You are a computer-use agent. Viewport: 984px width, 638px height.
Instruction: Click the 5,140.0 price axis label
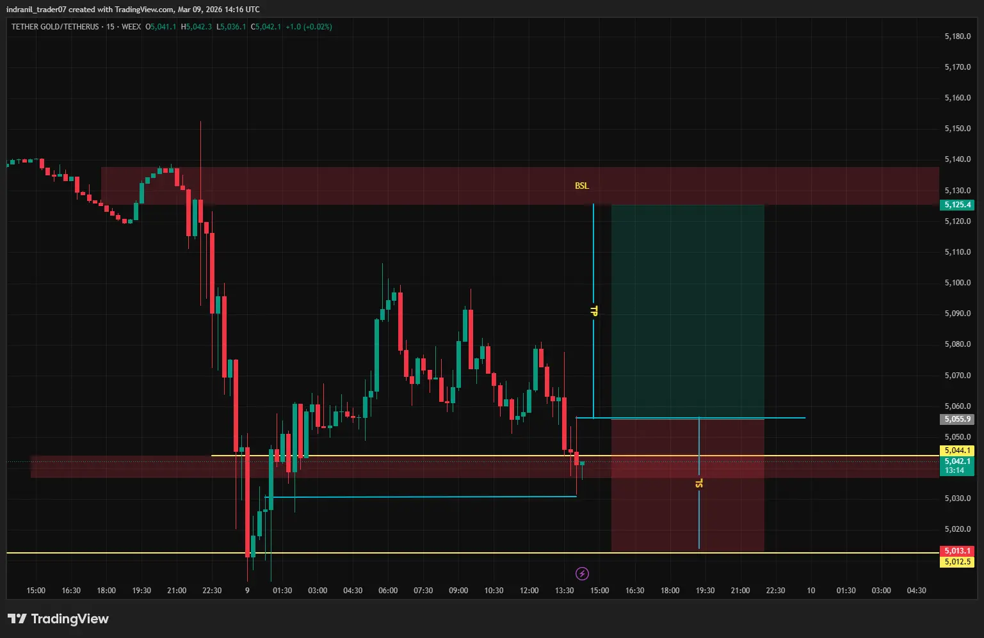point(957,159)
